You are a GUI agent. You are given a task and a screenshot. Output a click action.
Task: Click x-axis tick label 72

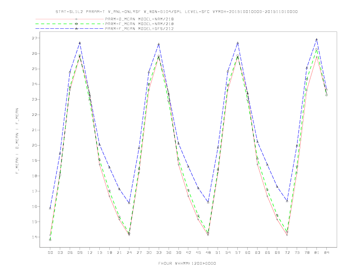coord(287,253)
